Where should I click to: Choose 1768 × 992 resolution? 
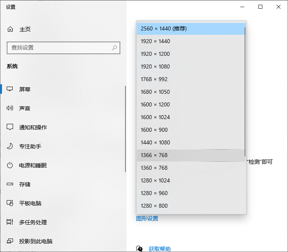point(191,79)
